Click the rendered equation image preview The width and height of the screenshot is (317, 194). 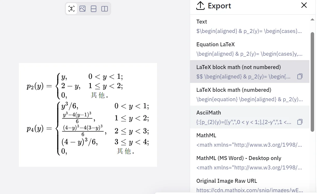[x=88, y=115]
